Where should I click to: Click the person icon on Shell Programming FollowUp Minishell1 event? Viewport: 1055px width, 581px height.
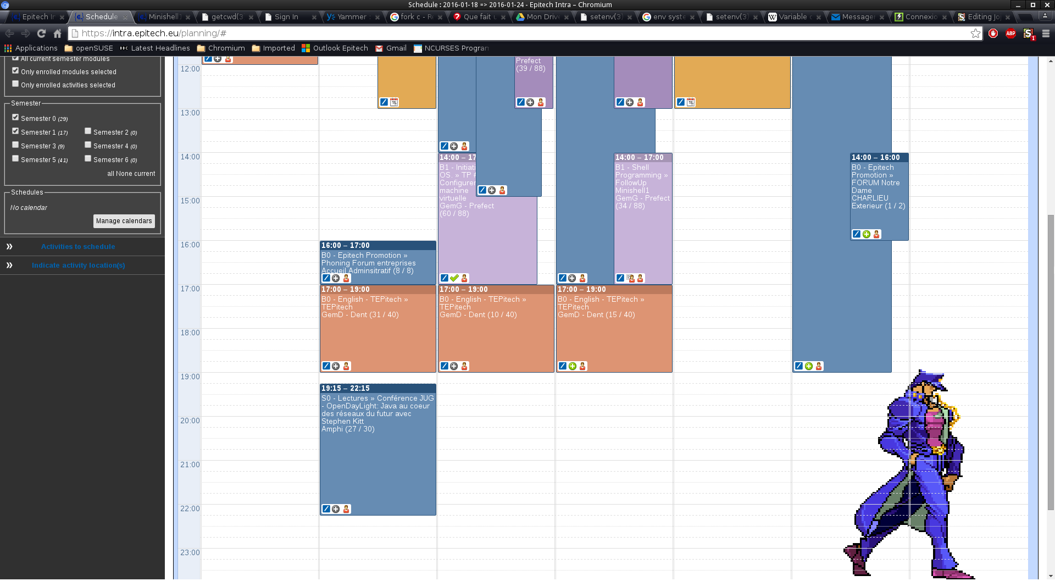coord(640,278)
